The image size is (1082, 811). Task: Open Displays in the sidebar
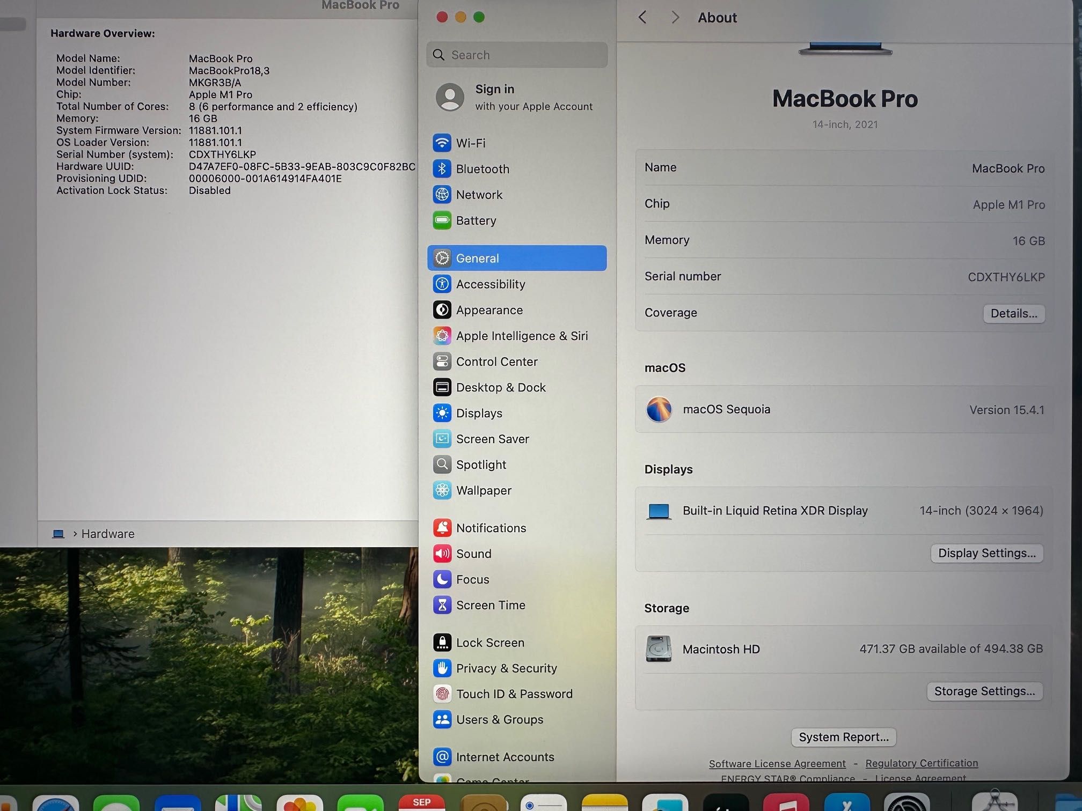pyautogui.click(x=517, y=413)
